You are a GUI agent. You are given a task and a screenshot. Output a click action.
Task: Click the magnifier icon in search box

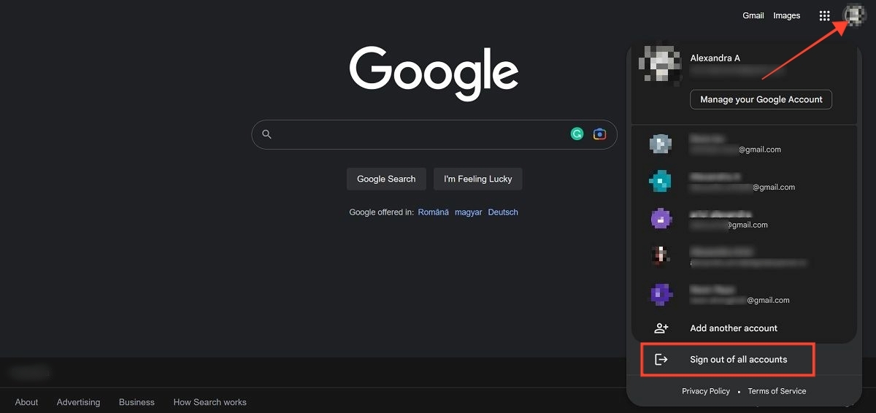(x=266, y=134)
